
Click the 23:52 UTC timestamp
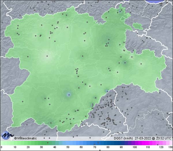tap(163, 138)
